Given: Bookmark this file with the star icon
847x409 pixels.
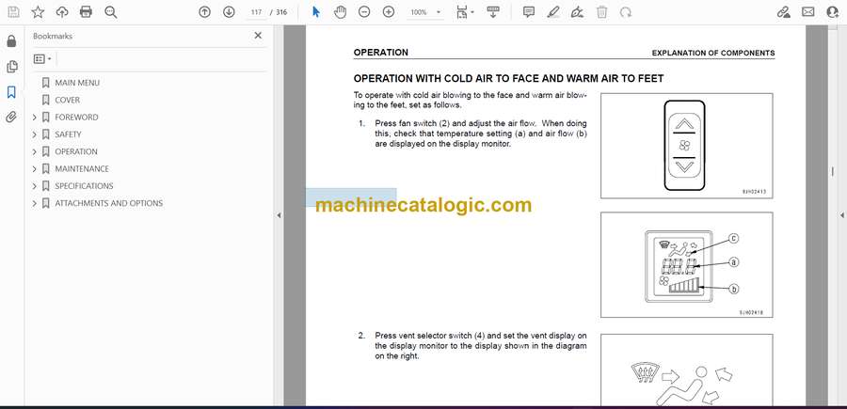Looking at the screenshot, I should click(x=38, y=12).
